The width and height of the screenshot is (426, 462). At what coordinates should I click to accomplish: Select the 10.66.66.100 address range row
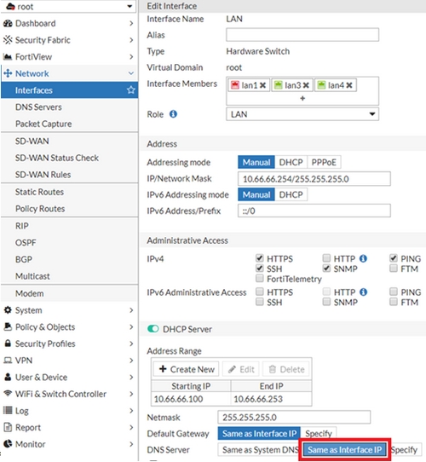click(231, 399)
